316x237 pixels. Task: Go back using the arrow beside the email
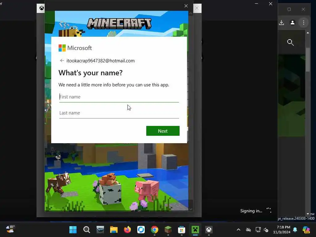(x=62, y=61)
